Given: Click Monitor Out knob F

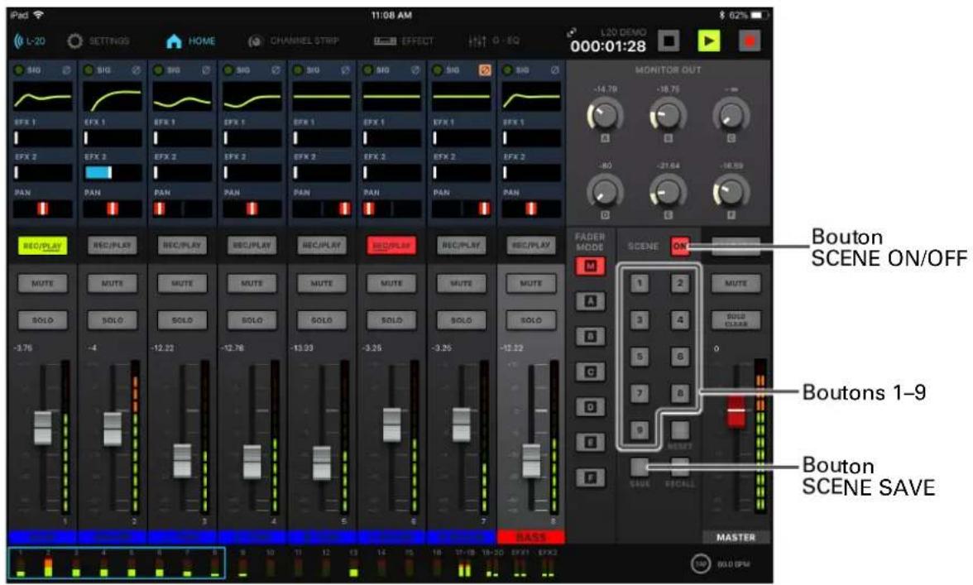Looking at the screenshot, I should [731, 192].
